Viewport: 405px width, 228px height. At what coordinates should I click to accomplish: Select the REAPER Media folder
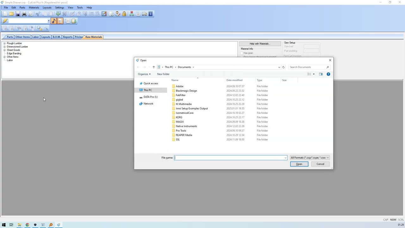pyautogui.click(x=184, y=135)
